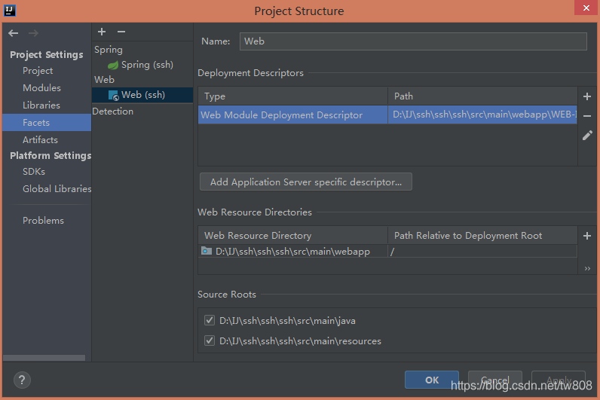Remove the selected deployment descriptor

click(x=587, y=116)
